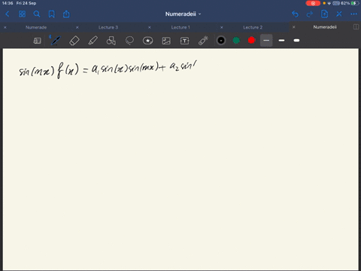Open the Elements star tool
This screenshot has height=271, width=361.
point(148,41)
